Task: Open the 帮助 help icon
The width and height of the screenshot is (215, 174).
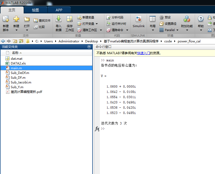Action: pyautogui.click(x=201, y=19)
